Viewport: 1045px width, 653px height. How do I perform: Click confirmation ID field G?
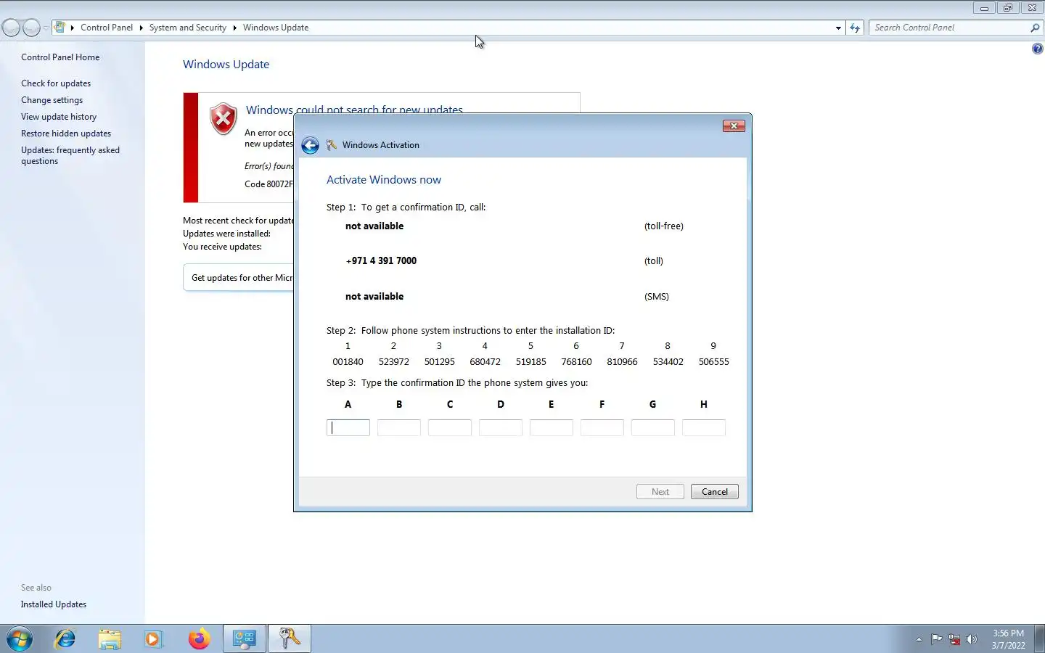[x=653, y=427]
